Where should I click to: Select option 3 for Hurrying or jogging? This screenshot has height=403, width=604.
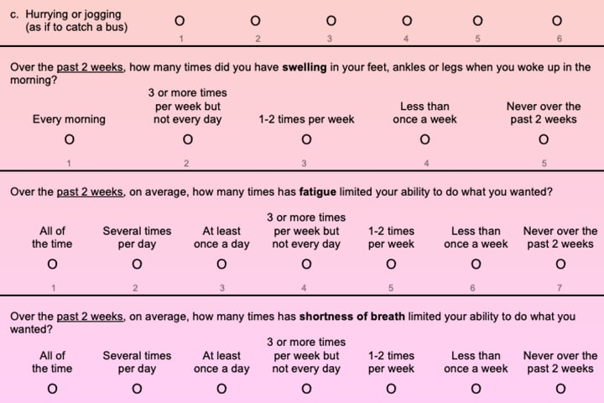(x=331, y=20)
